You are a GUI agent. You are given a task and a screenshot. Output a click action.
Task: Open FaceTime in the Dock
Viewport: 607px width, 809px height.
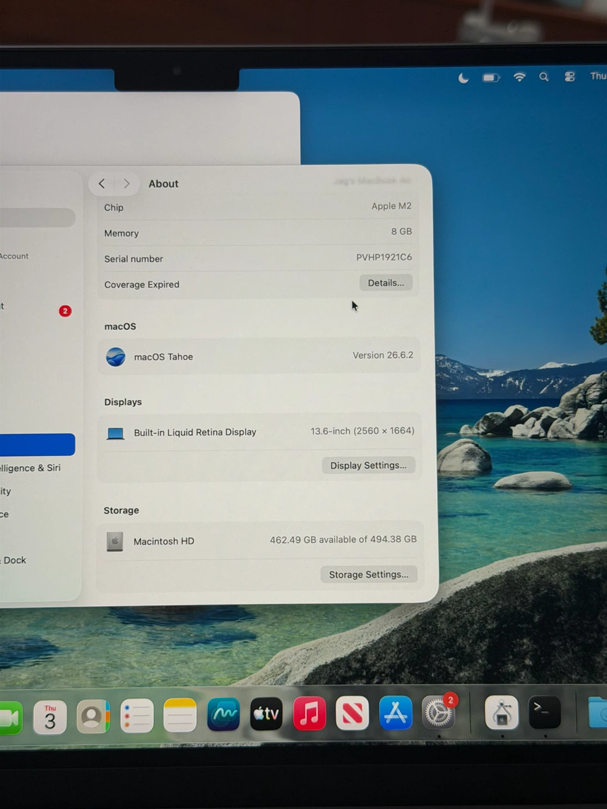(10, 718)
